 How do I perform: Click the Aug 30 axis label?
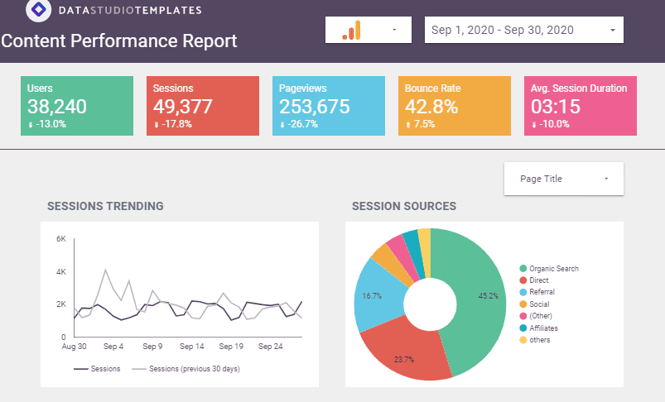74,347
